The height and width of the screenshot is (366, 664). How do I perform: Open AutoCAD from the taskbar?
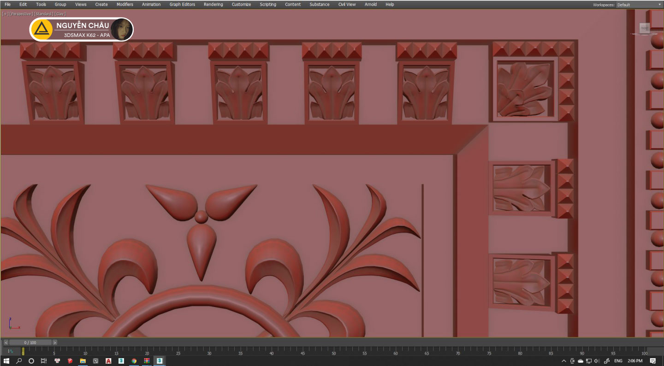coord(108,361)
